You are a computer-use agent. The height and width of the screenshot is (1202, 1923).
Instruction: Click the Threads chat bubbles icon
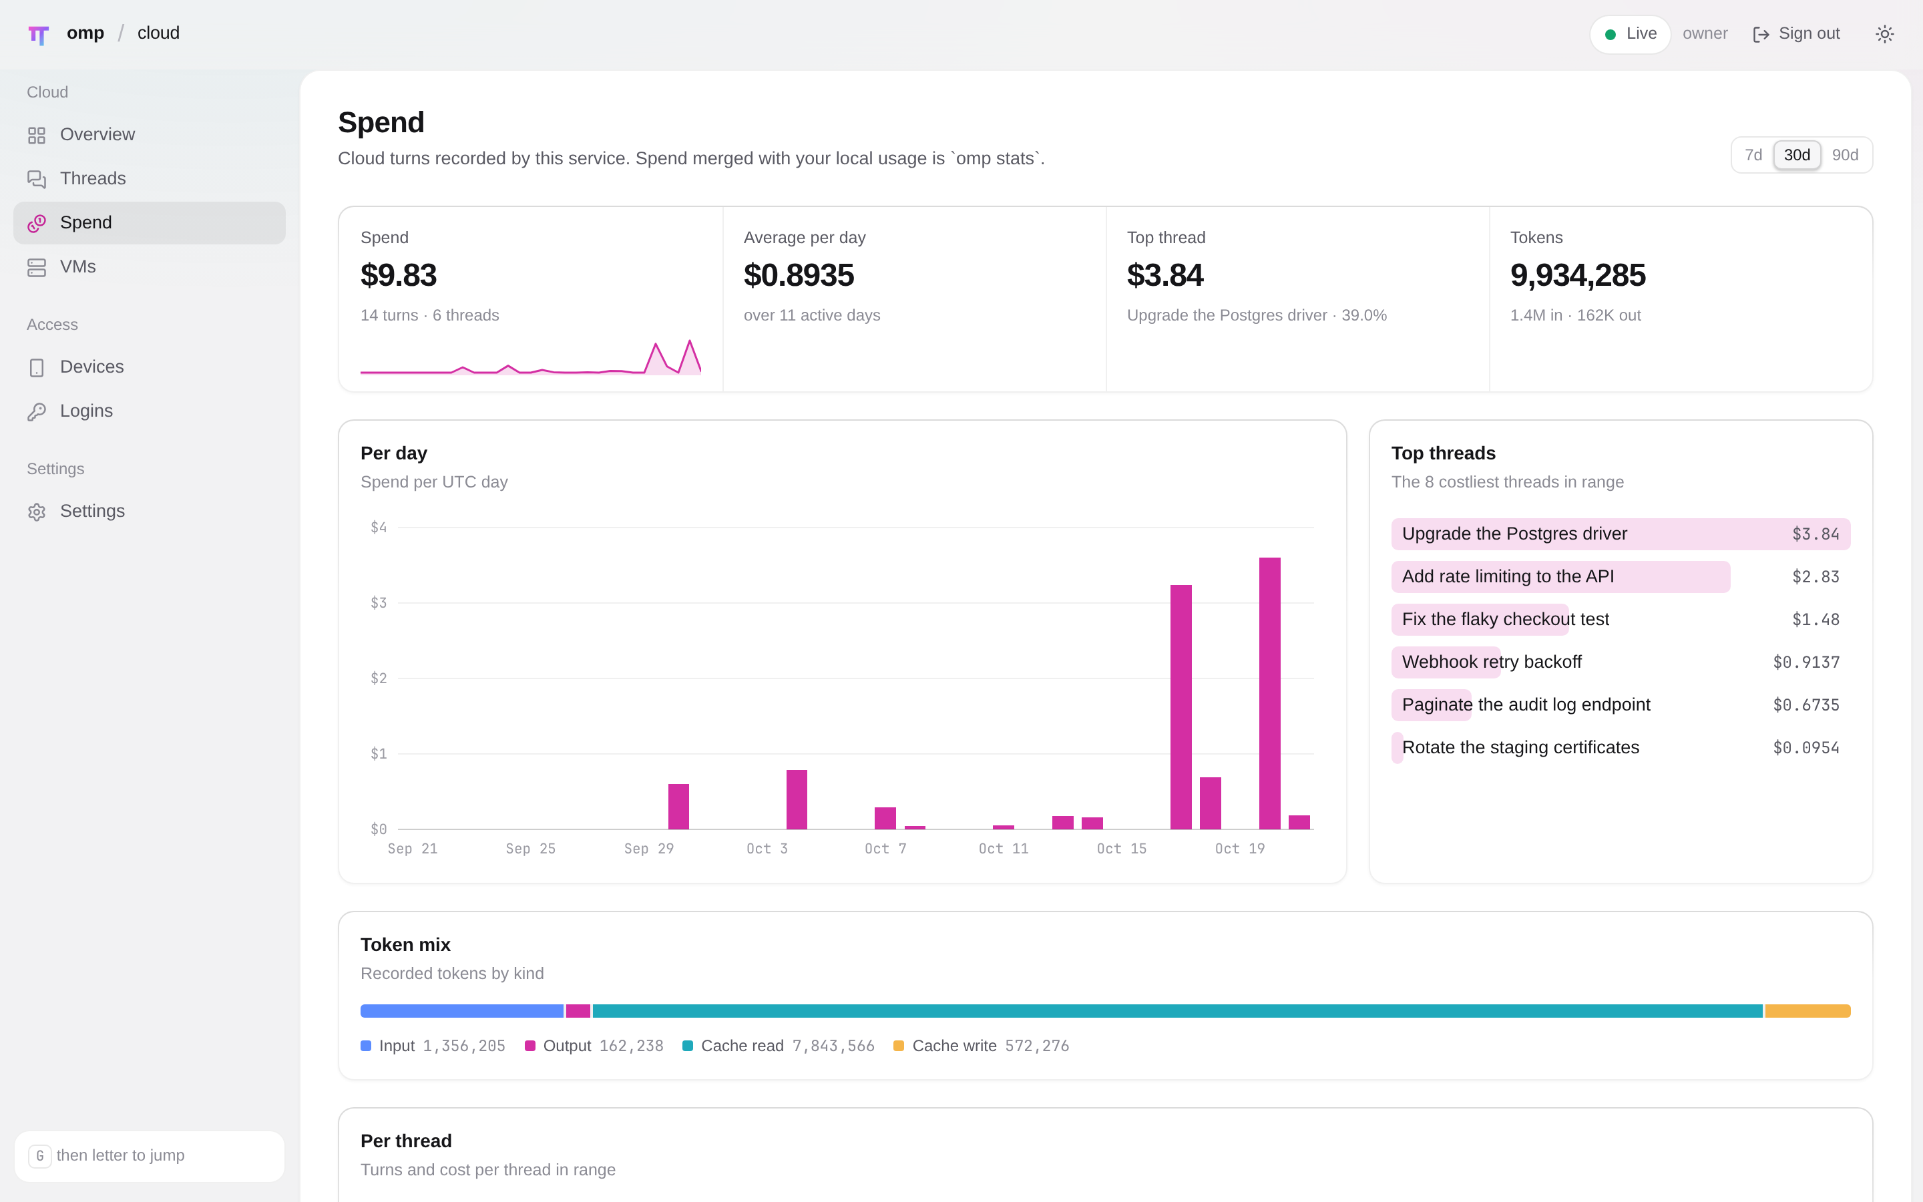point(37,179)
